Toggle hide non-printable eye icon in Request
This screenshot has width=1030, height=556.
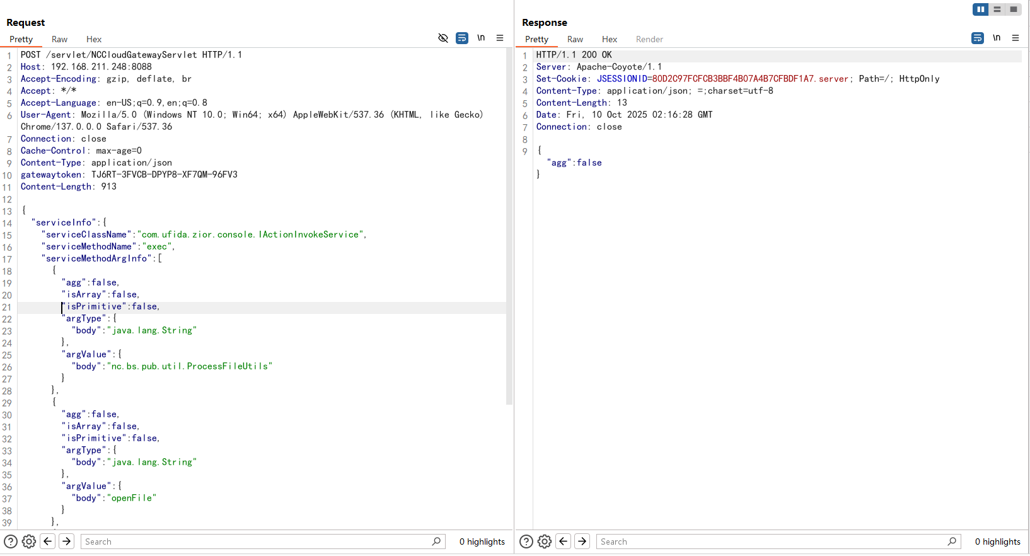click(443, 38)
